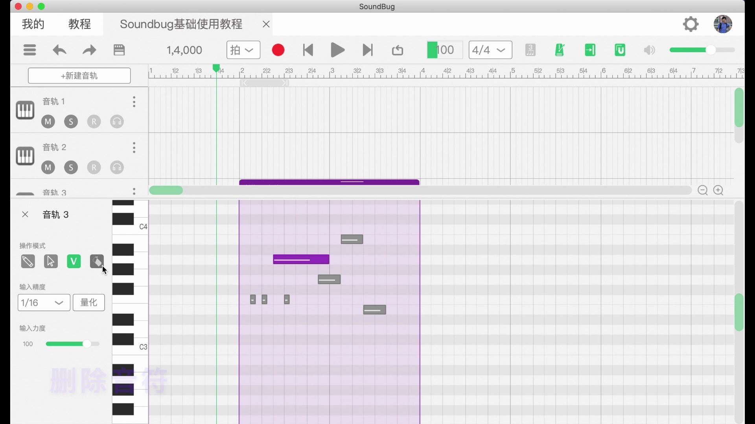Image resolution: width=755 pixels, height=424 pixels.
Task: Start recording with the red button
Action: click(x=278, y=50)
